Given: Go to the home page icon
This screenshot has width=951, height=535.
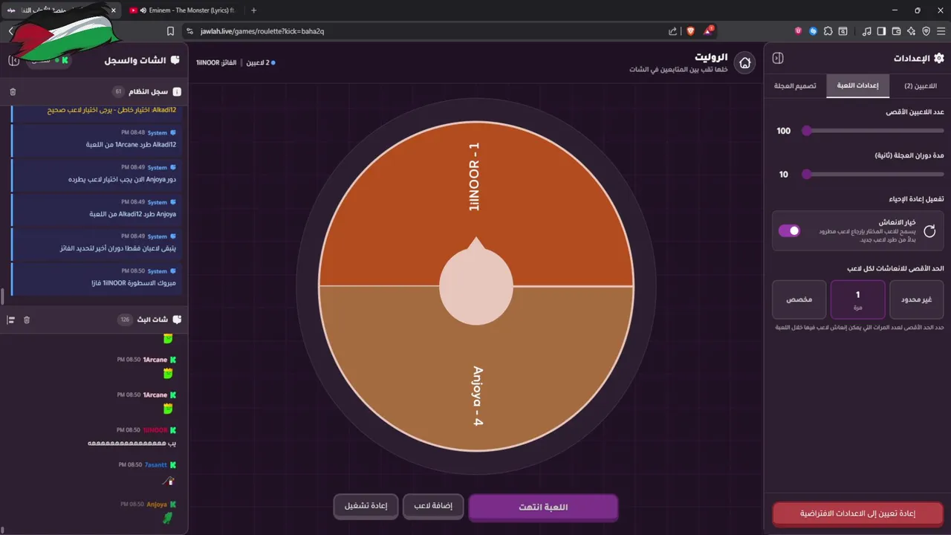Looking at the screenshot, I should click(744, 63).
